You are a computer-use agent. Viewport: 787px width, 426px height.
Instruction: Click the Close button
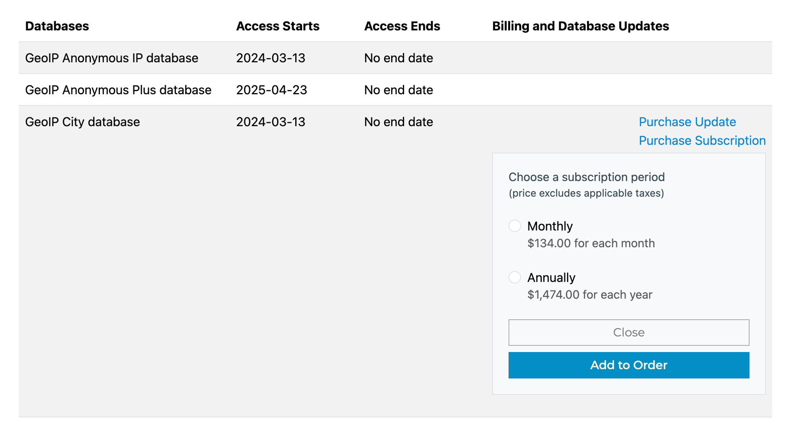click(628, 332)
